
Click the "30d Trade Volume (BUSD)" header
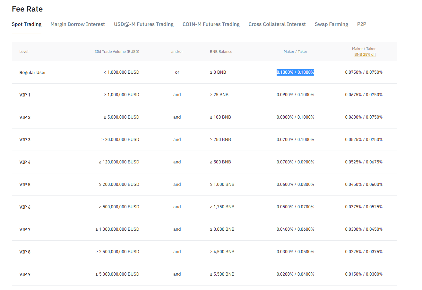click(x=117, y=52)
